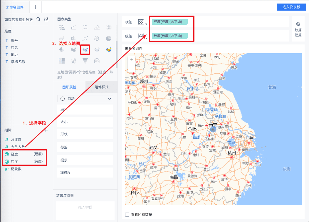Open the 经度(经度)(求平均) field menu

click(169, 22)
